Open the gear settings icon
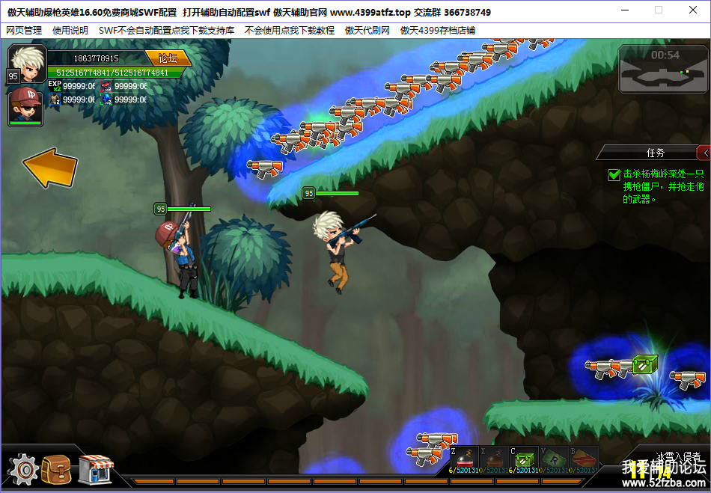711x493 pixels. point(24,470)
